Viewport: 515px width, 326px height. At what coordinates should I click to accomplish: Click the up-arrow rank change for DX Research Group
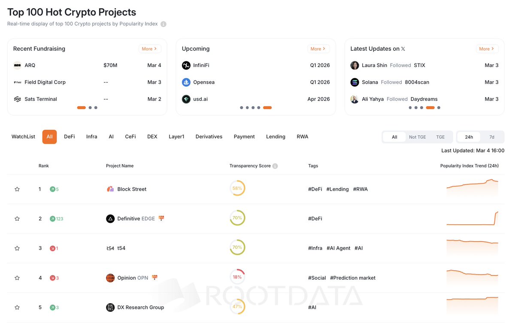click(54, 308)
